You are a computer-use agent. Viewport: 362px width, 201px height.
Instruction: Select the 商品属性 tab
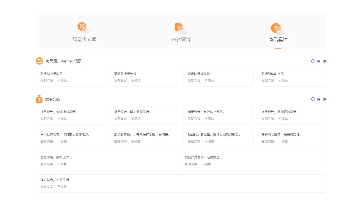click(x=278, y=32)
